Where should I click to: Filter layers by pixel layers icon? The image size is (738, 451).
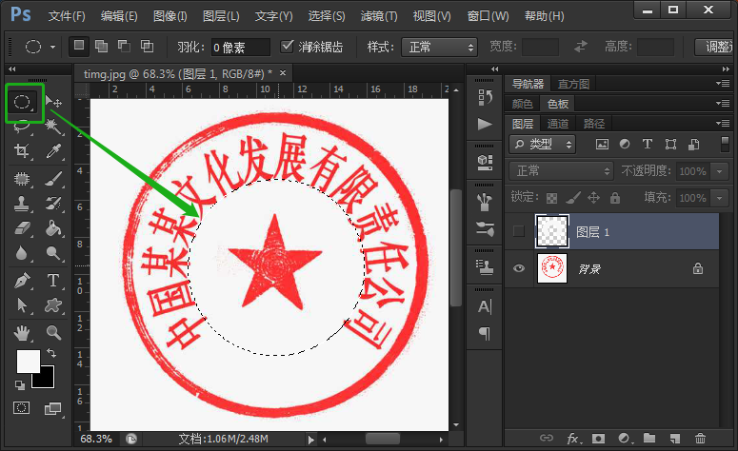click(x=602, y=144)
